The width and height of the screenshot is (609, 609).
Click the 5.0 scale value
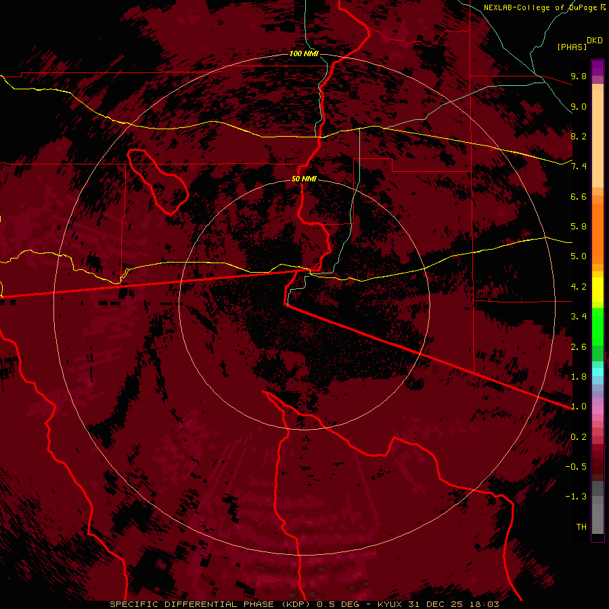(x=579, y=256)
